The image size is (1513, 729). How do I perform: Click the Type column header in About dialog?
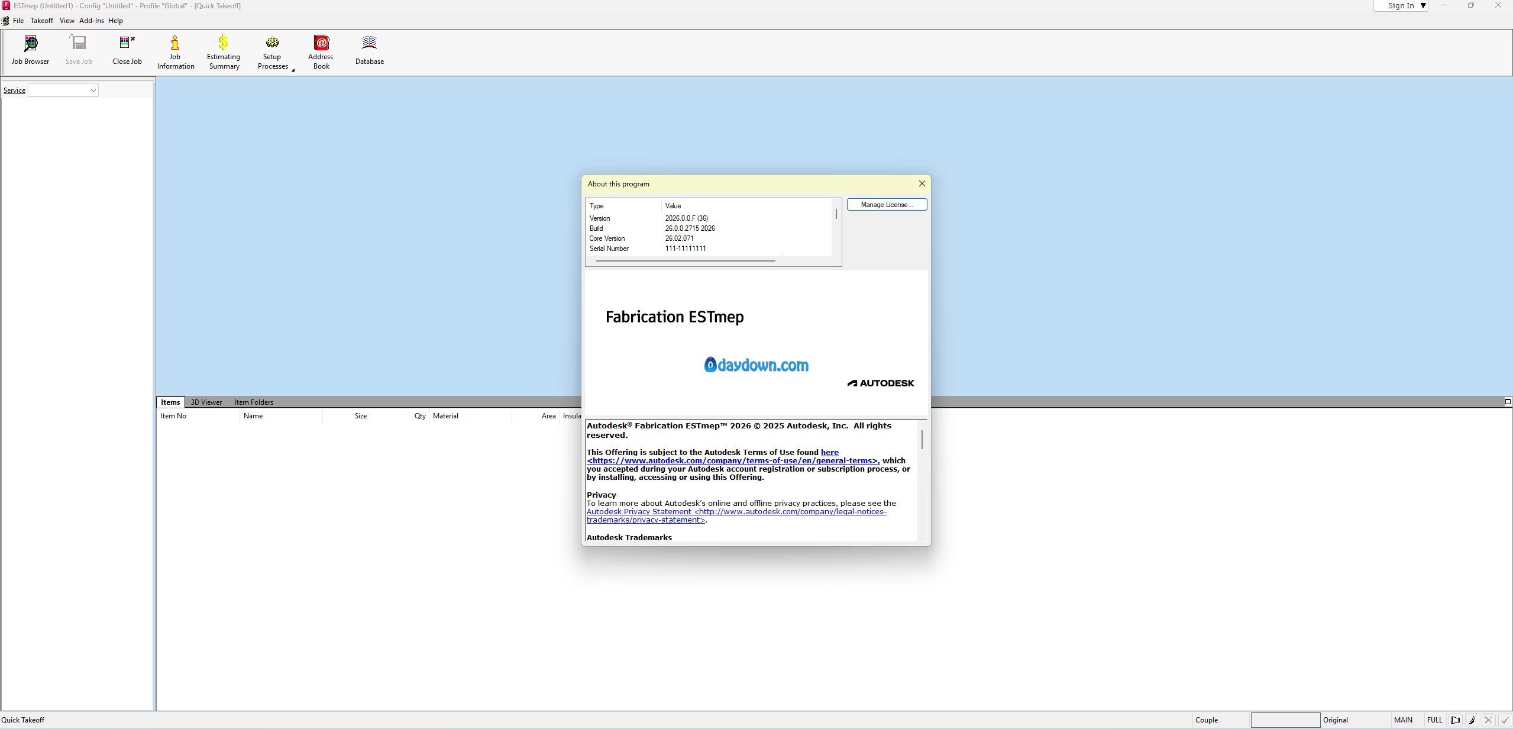click(623, 206)
